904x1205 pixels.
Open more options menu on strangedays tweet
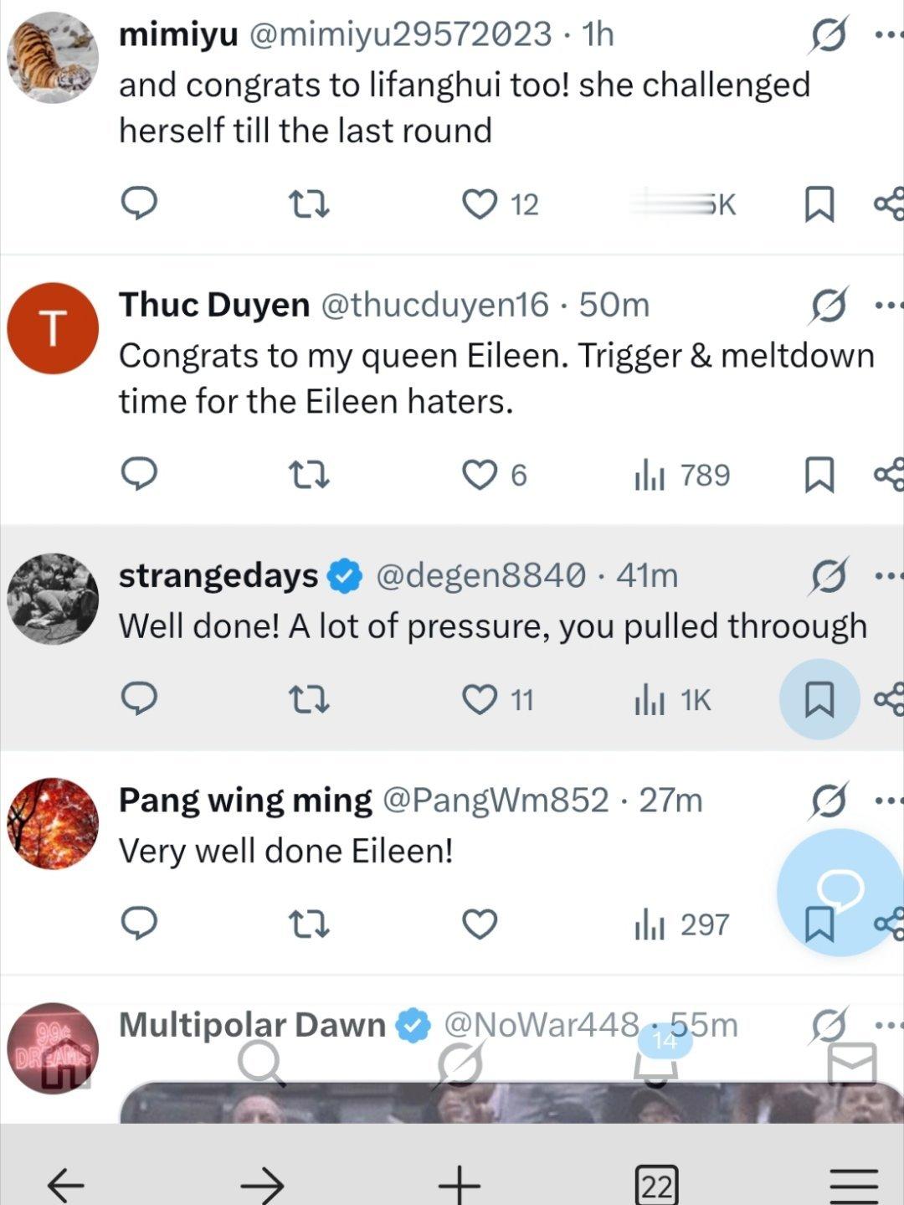click(x=889, y=575)
